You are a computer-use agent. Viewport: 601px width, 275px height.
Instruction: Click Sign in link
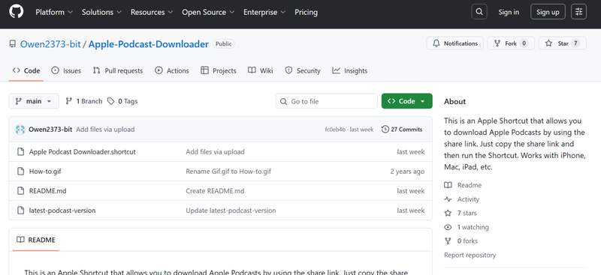(x=509, y=12)
